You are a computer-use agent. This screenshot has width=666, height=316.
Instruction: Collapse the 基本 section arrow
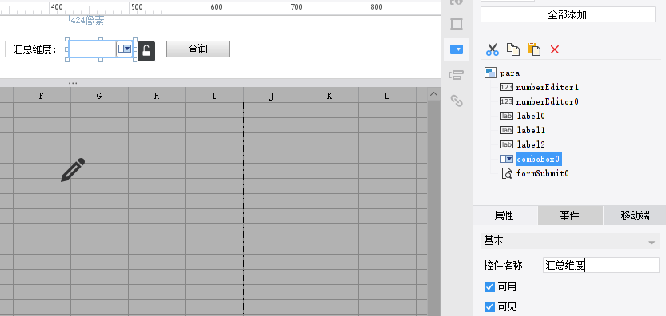[x=652, y=243]
